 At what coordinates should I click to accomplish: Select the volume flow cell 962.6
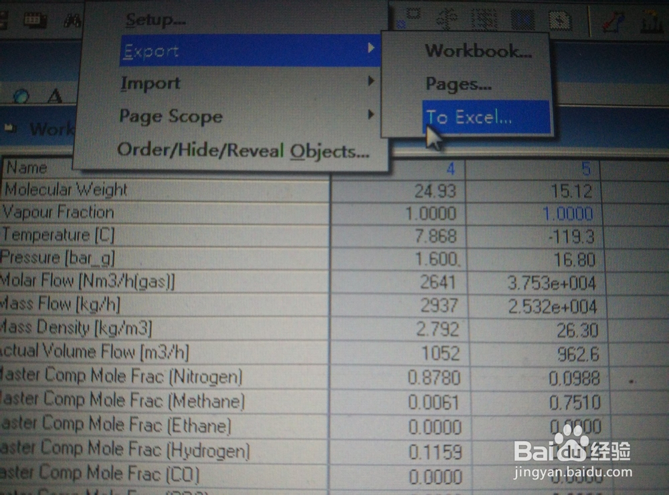point(578,355)
